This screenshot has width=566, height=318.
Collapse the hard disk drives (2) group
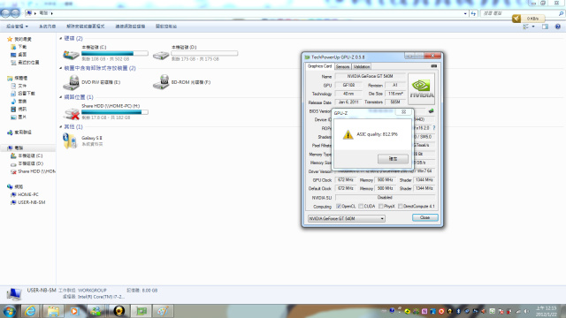pos(61,39)
